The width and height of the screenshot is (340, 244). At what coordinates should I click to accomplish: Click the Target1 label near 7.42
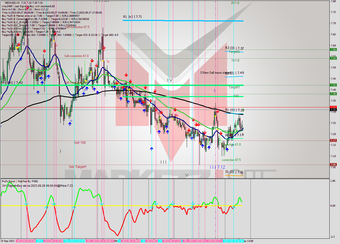[x=234, y=87]
